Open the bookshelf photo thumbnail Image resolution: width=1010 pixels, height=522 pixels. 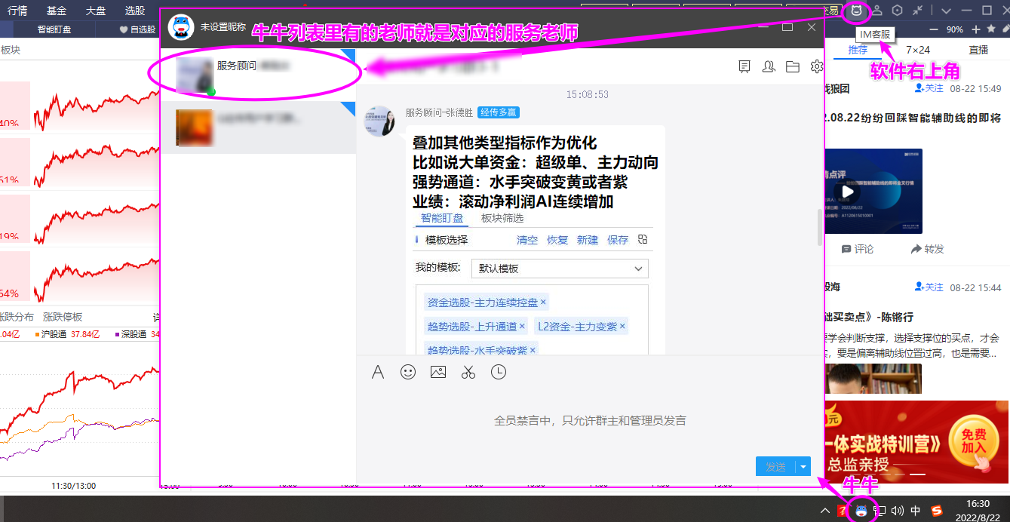coord(873,379)
